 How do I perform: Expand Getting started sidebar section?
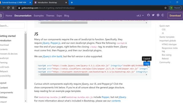pos(8,36)
